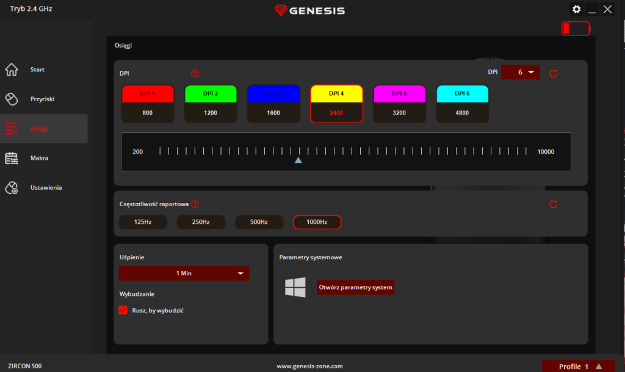Open the Uśpienie 1 Min dropdown
625x372 pixels.
tap(183, 273)
